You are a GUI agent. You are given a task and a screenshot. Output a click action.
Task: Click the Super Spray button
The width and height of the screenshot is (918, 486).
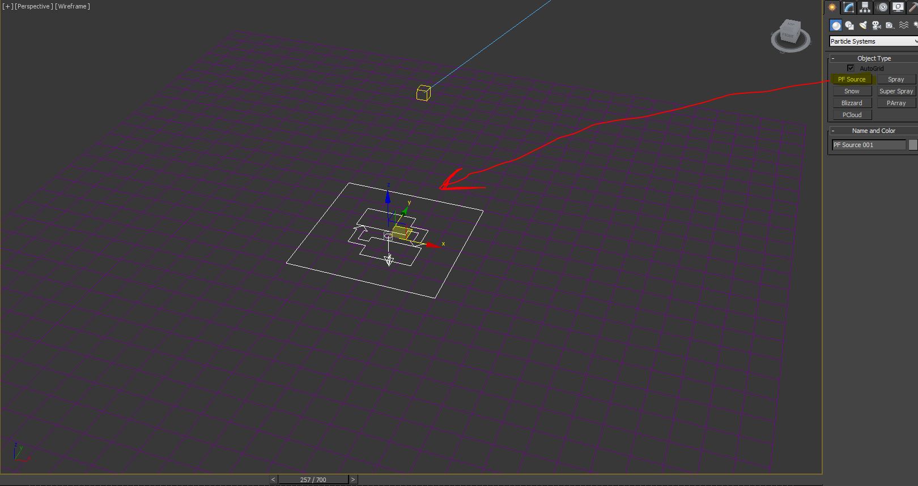[x=896, y=91]
